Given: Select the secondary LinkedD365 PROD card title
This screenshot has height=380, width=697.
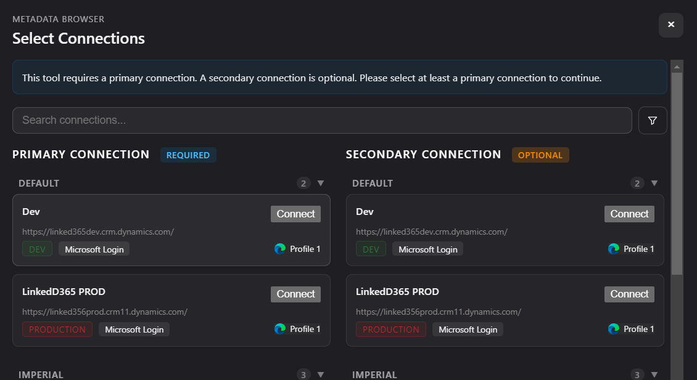Looking at the screenshot, I should 397,292.
